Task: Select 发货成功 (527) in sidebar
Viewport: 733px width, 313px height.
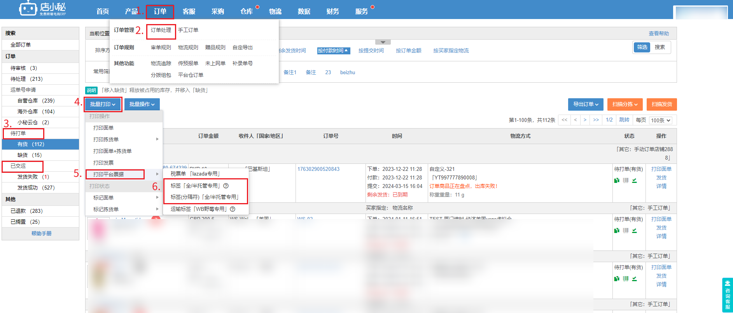Action: click(40, 188)
